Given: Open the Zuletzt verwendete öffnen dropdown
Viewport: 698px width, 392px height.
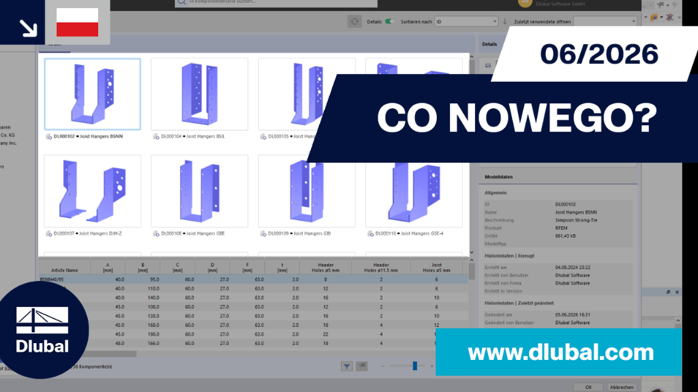Looking at the screenshot, I should point(605,21).
